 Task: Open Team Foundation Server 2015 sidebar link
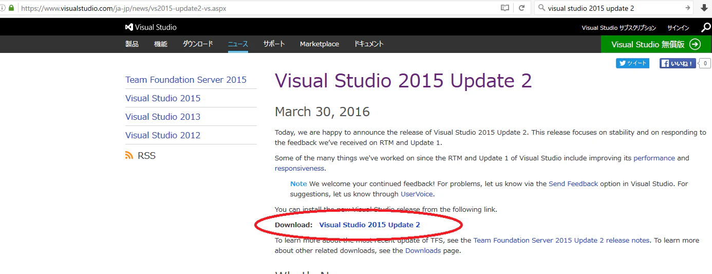[x=186, y=80]
